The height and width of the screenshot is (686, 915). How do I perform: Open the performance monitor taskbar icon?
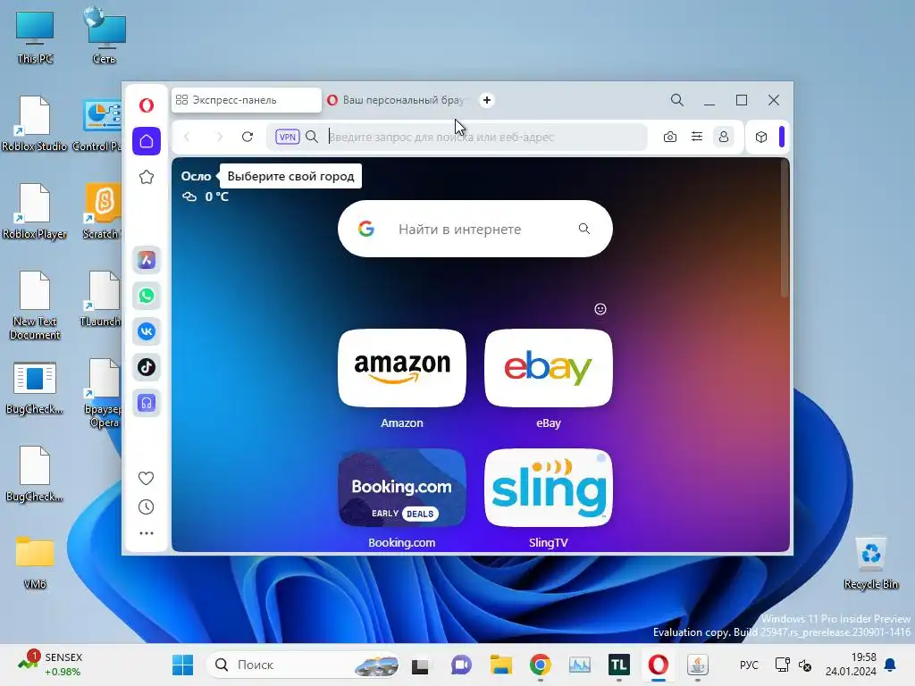click(579, 665)
